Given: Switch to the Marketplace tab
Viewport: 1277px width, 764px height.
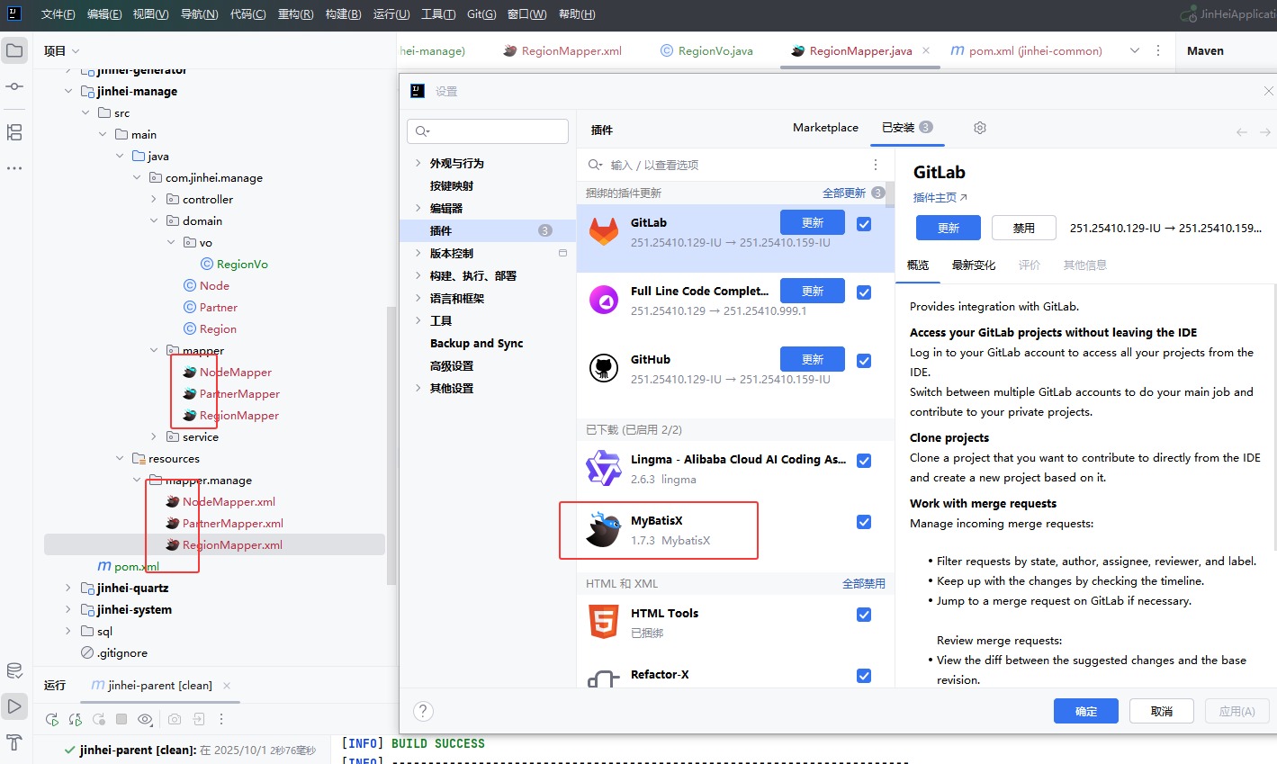Looking at the screenshot, I should 825,128.
